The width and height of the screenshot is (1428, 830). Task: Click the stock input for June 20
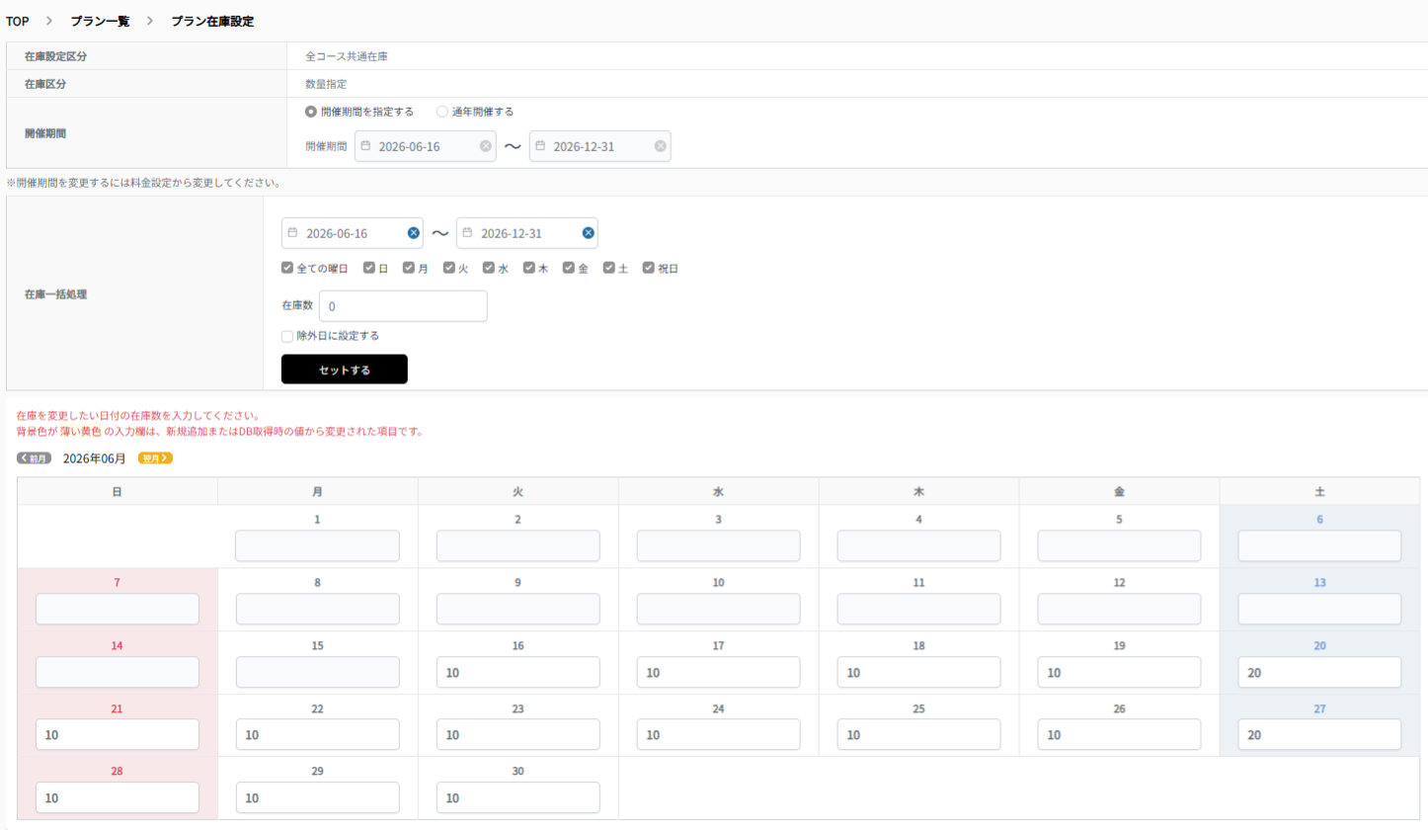coord(1319,672)
